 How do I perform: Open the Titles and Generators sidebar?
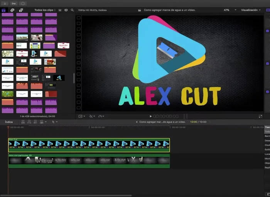click(x=21, y=10)
